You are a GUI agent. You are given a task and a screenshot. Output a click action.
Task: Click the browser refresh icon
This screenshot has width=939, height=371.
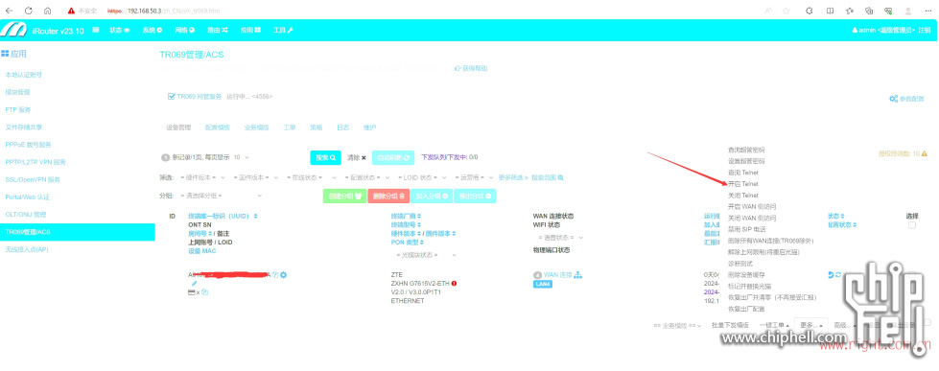[x=28, y=11]
